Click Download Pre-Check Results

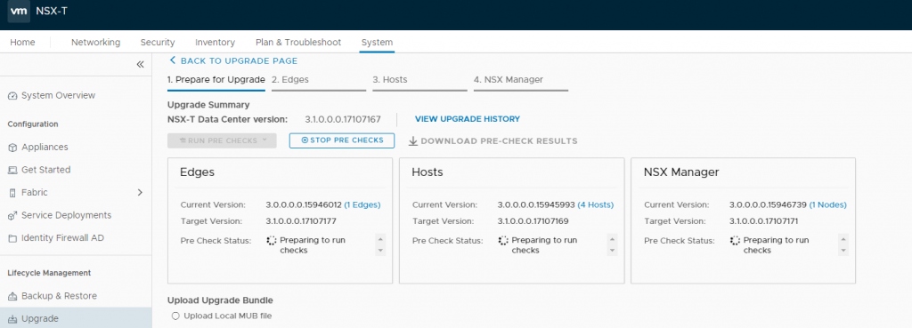click(x=499, y=141)
